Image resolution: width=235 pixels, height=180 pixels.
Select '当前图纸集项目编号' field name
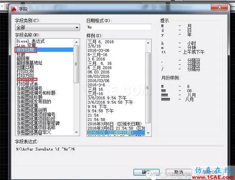coord(36,114)
